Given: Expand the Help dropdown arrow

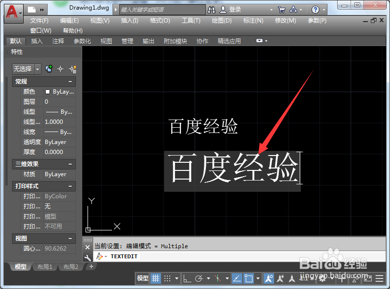Looking at the screenshot, I should coord(324,10).
